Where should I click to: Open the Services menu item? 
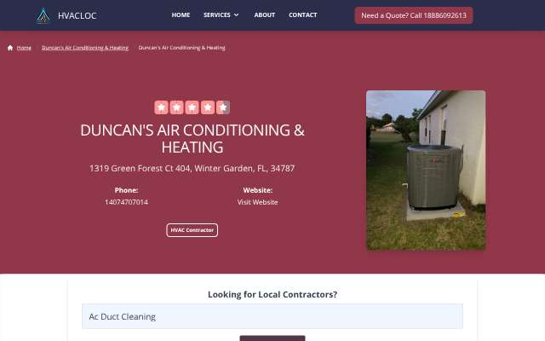coord(217,15)
